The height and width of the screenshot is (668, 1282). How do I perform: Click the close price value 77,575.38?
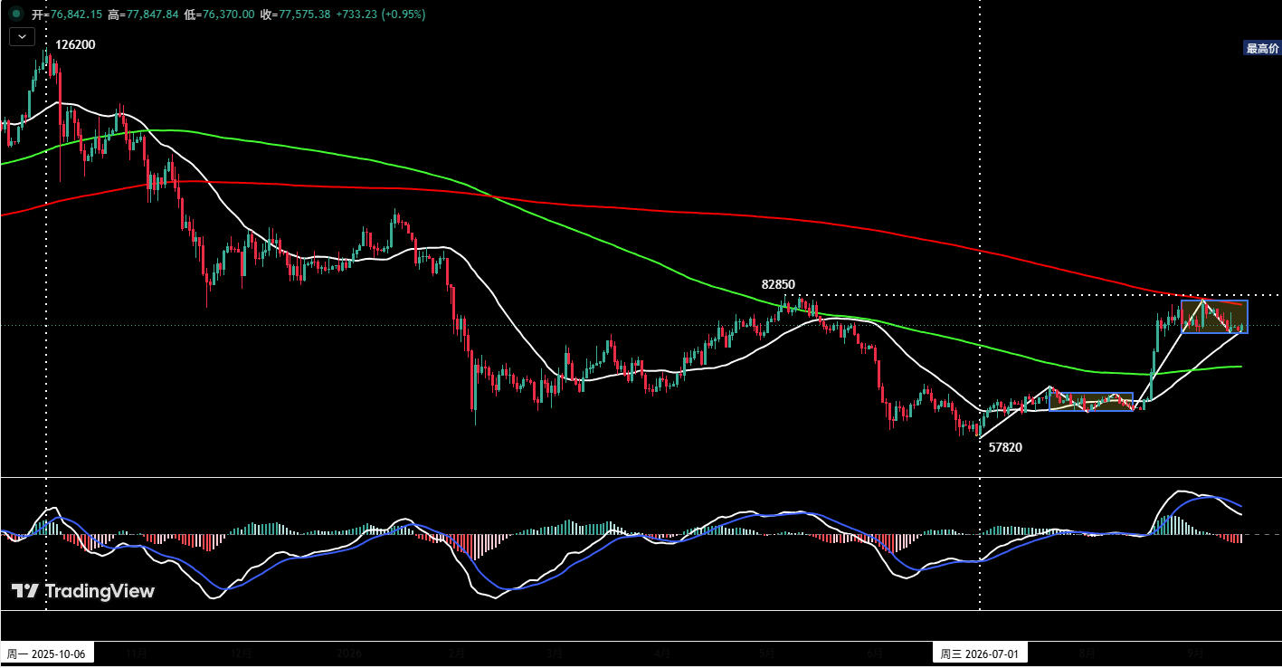click(x=303, y=14)
